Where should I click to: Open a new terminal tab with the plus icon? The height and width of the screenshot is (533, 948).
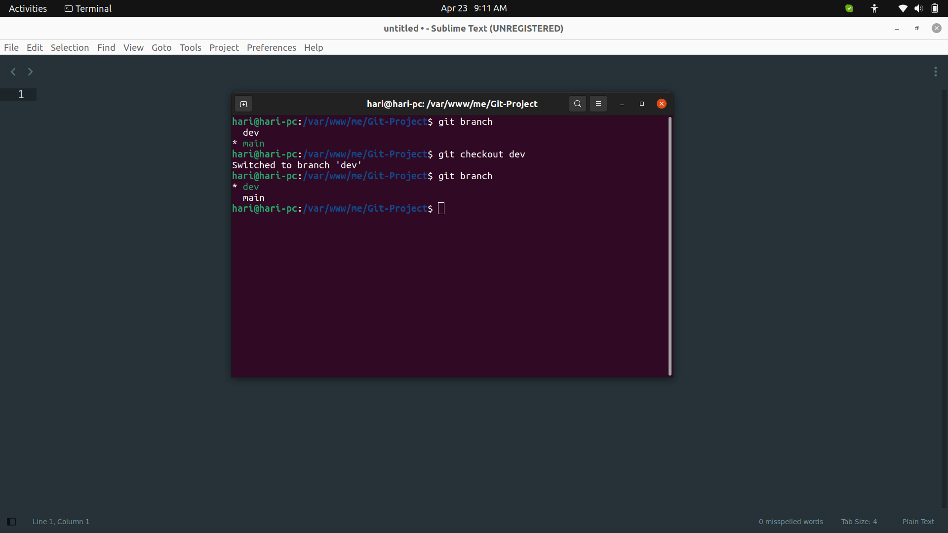[x=243, y=104]
